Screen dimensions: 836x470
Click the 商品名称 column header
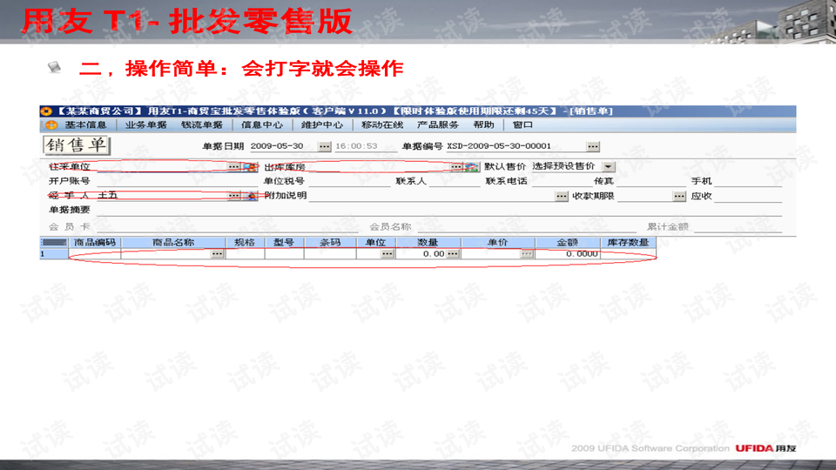coord(173,243)
